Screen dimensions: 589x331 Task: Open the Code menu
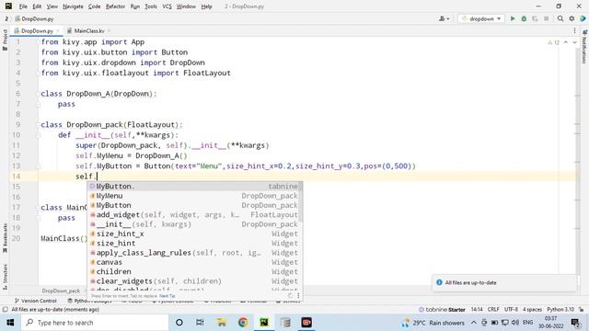point(94,6)
